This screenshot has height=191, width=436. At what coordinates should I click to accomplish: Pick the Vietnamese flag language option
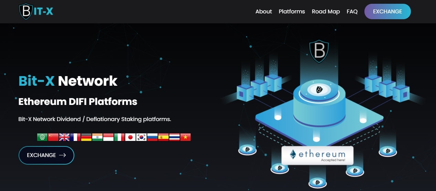pyautogui.click(x=185, y=137)
